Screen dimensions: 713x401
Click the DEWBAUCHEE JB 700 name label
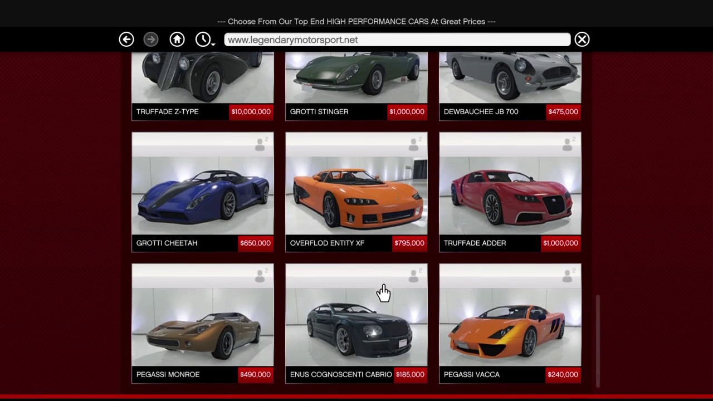pos(481,111)
